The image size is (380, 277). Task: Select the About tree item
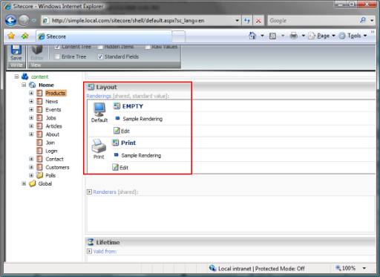53,134
